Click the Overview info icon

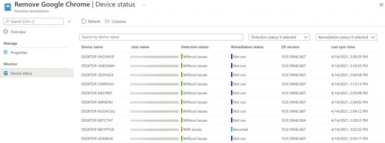pos(6,32)
